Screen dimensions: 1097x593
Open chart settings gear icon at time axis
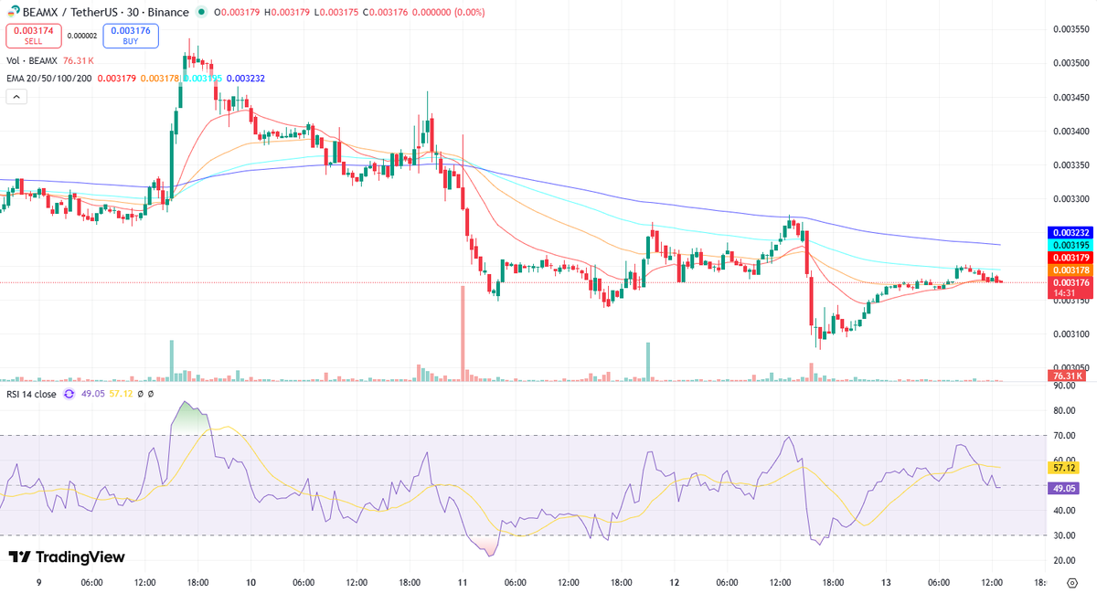pyautogui.click(x=1072, y=582)
